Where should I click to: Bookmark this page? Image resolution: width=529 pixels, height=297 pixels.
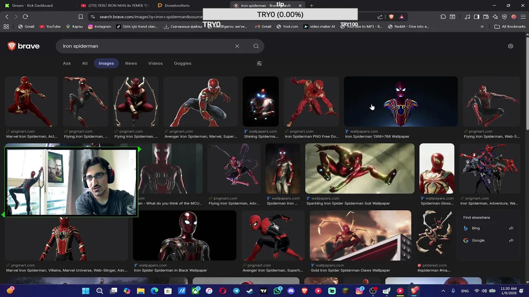pos(81,17)
